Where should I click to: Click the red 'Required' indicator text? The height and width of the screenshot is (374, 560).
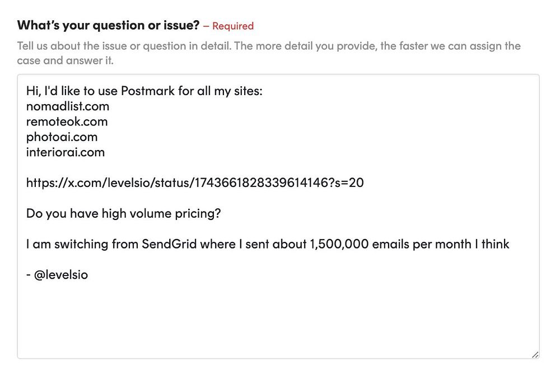(x=232, y=26)
